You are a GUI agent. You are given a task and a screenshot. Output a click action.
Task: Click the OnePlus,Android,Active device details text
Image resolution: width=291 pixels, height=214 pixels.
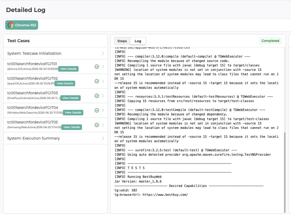click(x=34, y=98)
